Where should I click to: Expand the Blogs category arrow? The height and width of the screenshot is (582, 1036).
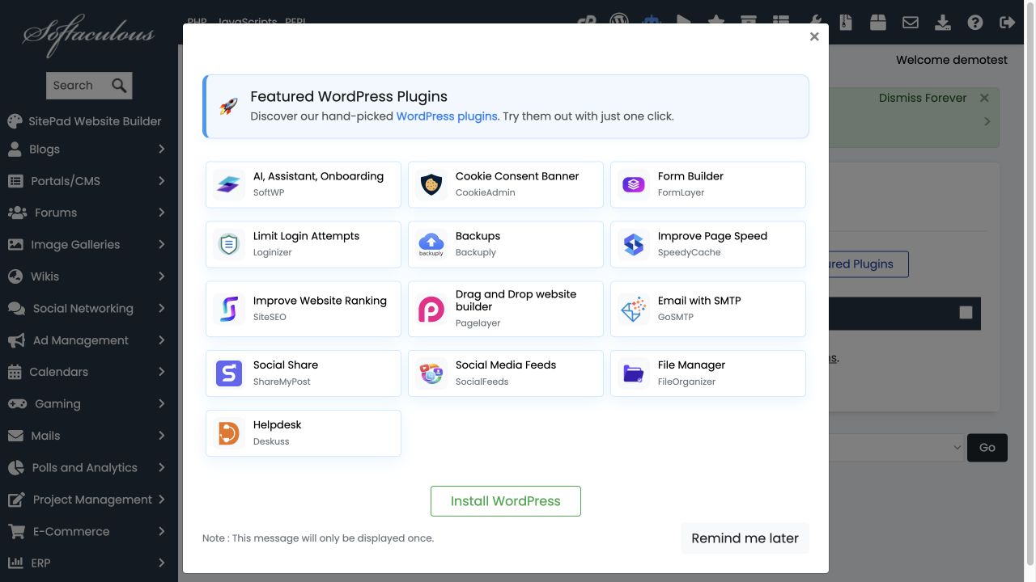[162, 149]
